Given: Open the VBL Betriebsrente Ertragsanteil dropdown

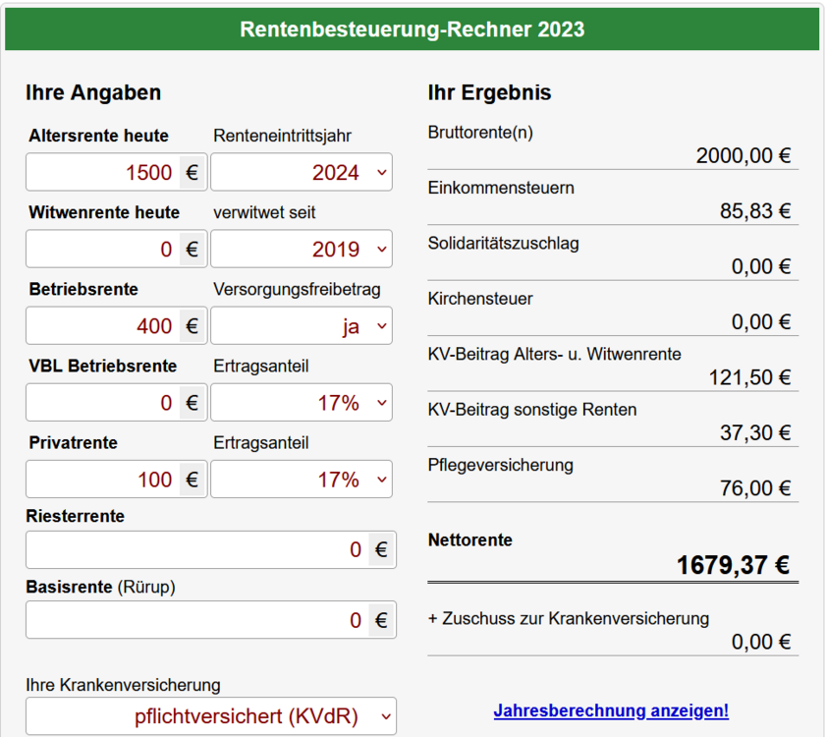Looking at the screenshot, I should [x=302, y=402].
